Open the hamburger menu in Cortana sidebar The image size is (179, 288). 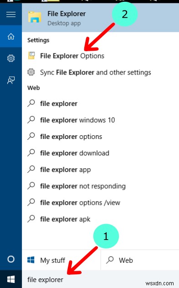(11, 14)
